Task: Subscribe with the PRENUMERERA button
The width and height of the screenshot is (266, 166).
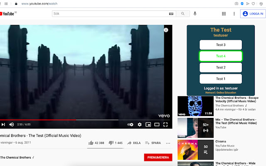Action: pyautogui.click(x=158, y=157)
